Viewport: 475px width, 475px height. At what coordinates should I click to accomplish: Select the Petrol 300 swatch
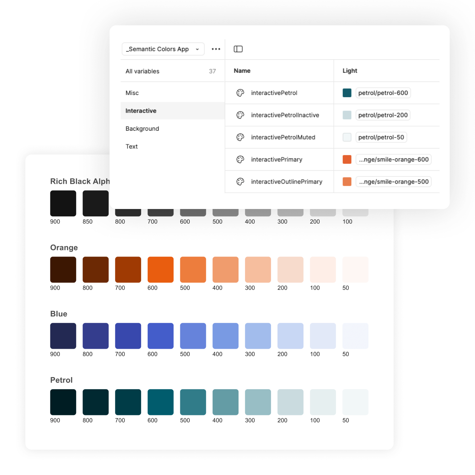[258, 402]
